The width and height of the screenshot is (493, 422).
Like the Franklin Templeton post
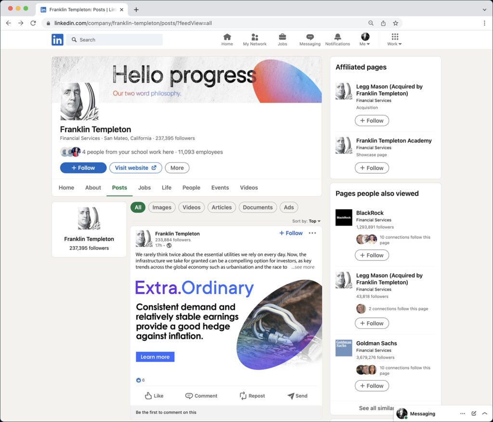tap(154, 396)
